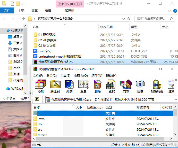Image resolution: width=178 pixels, height=148 pixels.
Task: Open WinRAR 选项(N) menu
Action: coord(97,76)
